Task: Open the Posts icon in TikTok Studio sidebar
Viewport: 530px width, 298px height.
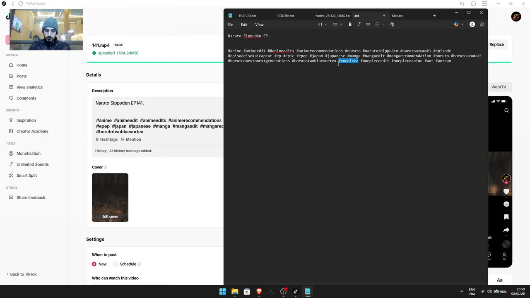Action: (12, 76)
